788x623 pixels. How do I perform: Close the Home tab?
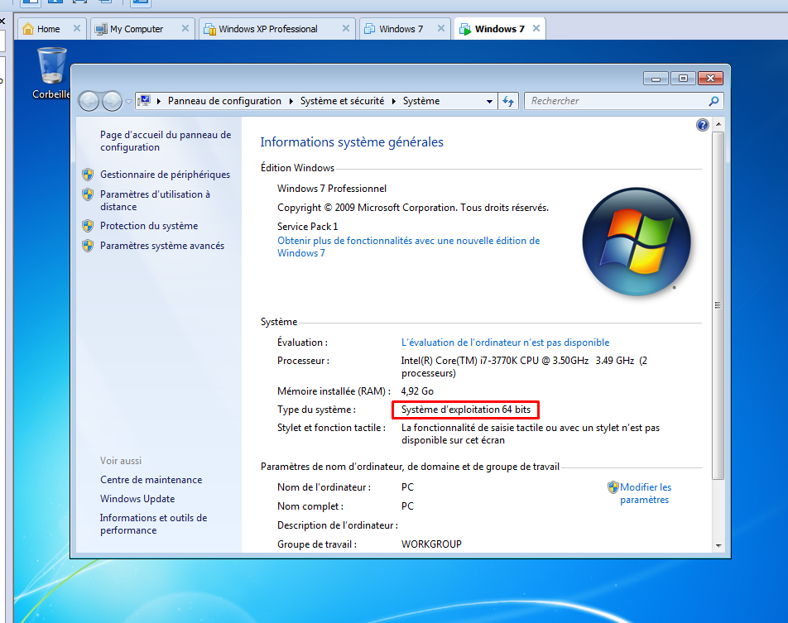[77, 29]
